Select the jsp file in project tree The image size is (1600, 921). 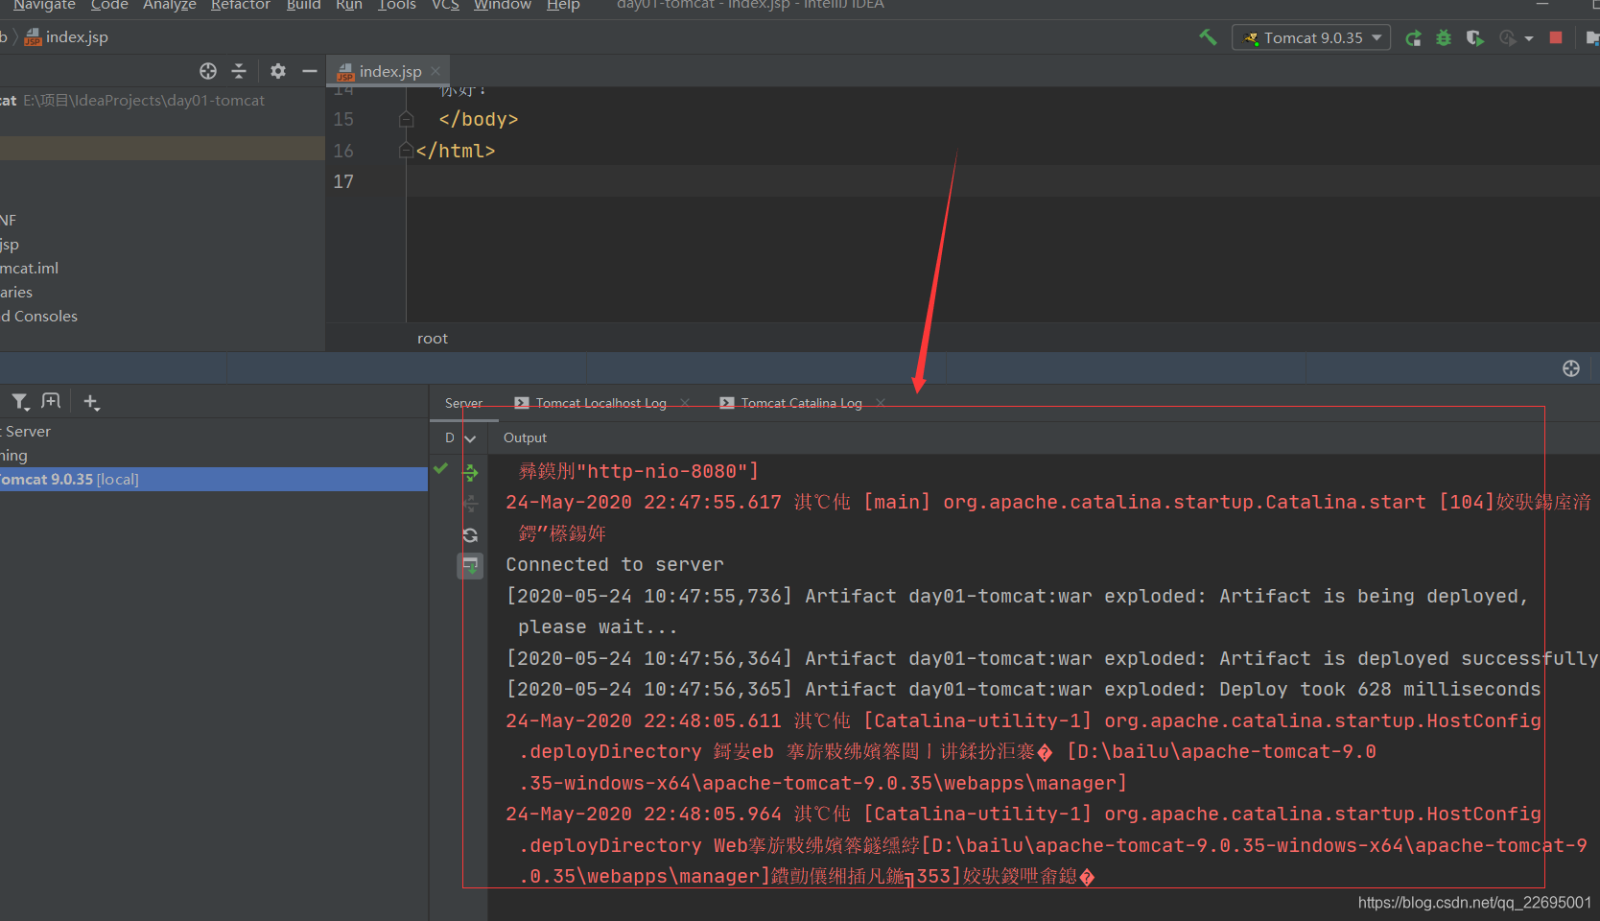pyautogui.click(x=10, y=245)
